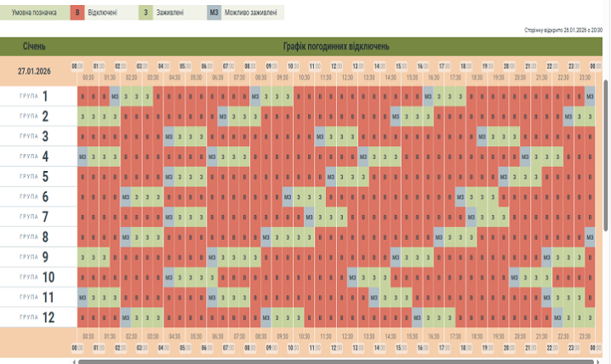Click the МЗ cell at 00:00 in Група 4

click(x=83, y=156)
